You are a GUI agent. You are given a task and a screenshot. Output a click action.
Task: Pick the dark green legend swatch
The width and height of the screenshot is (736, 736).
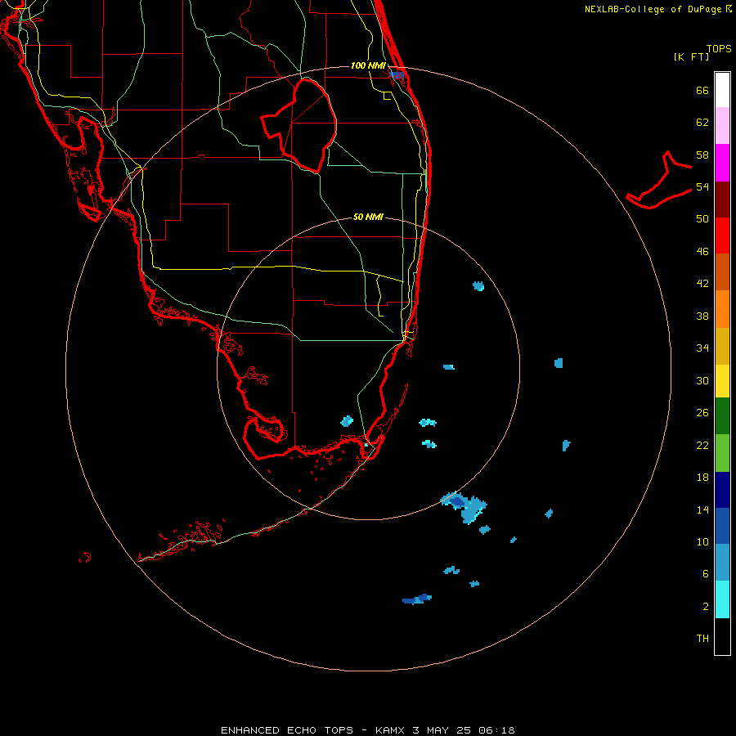(722, 416)
